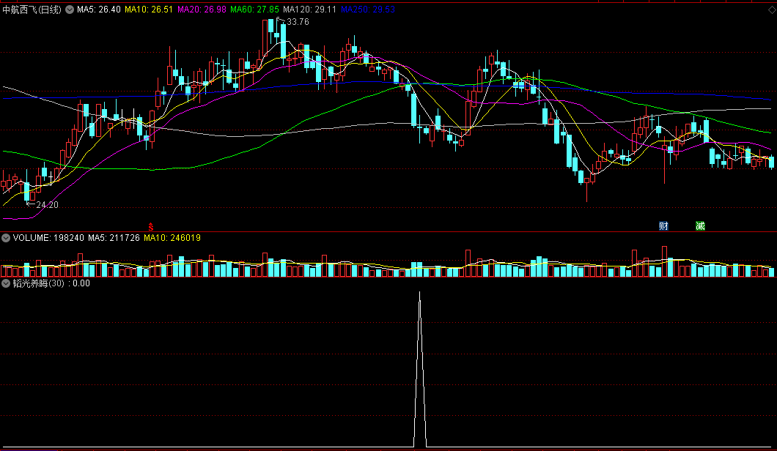The width and height of the screenshot is (777, 451).
Task: Click the 24.20 low price label
Action: click(47, 205)
